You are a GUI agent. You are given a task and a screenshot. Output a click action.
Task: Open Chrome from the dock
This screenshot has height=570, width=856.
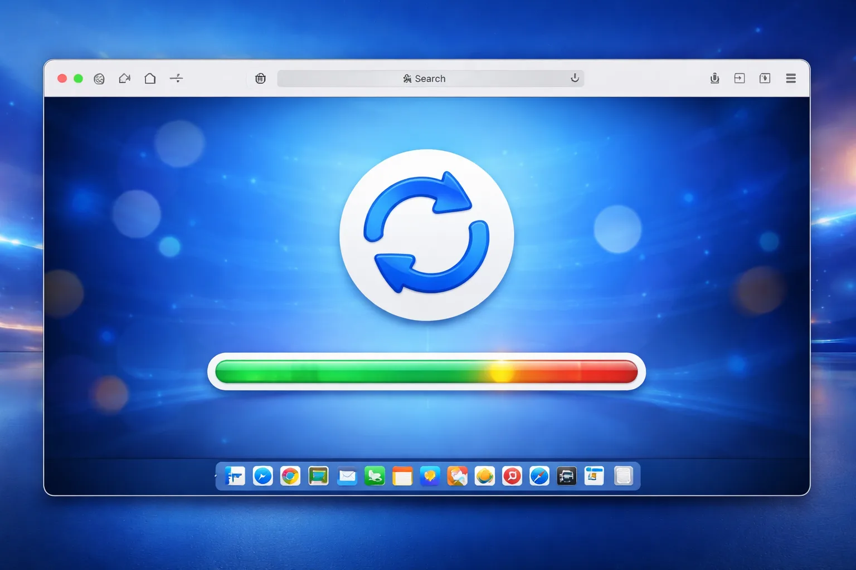pos(290,476)
